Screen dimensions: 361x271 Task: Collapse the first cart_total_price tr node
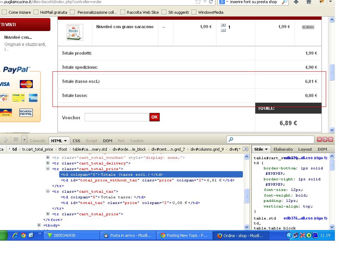(x=48, y=168)
